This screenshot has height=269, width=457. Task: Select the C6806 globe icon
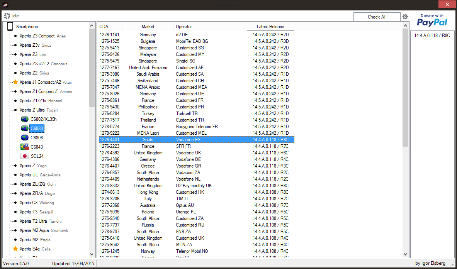25,138
